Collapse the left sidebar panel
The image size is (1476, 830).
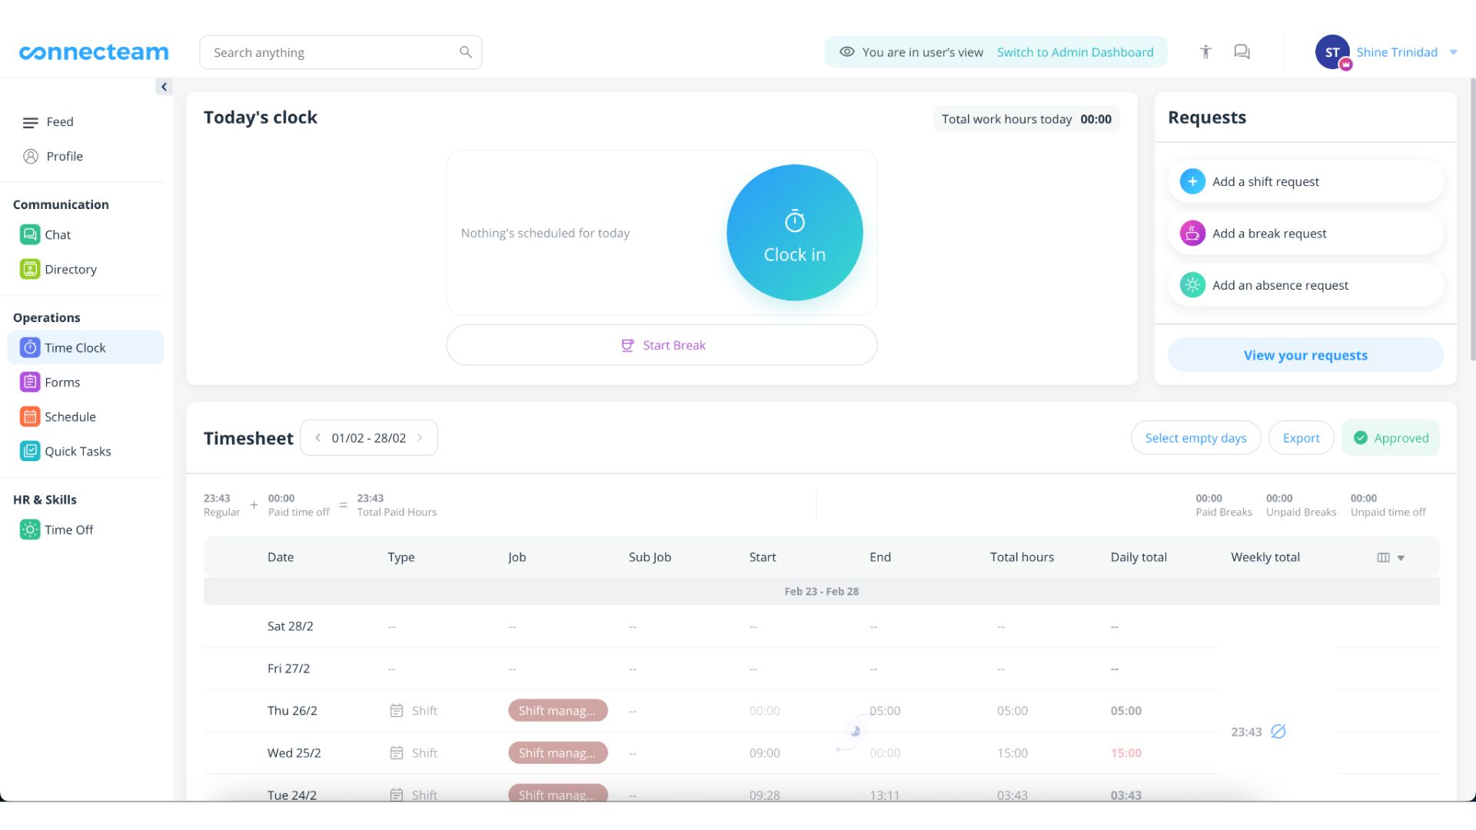[x=164, y=87]
